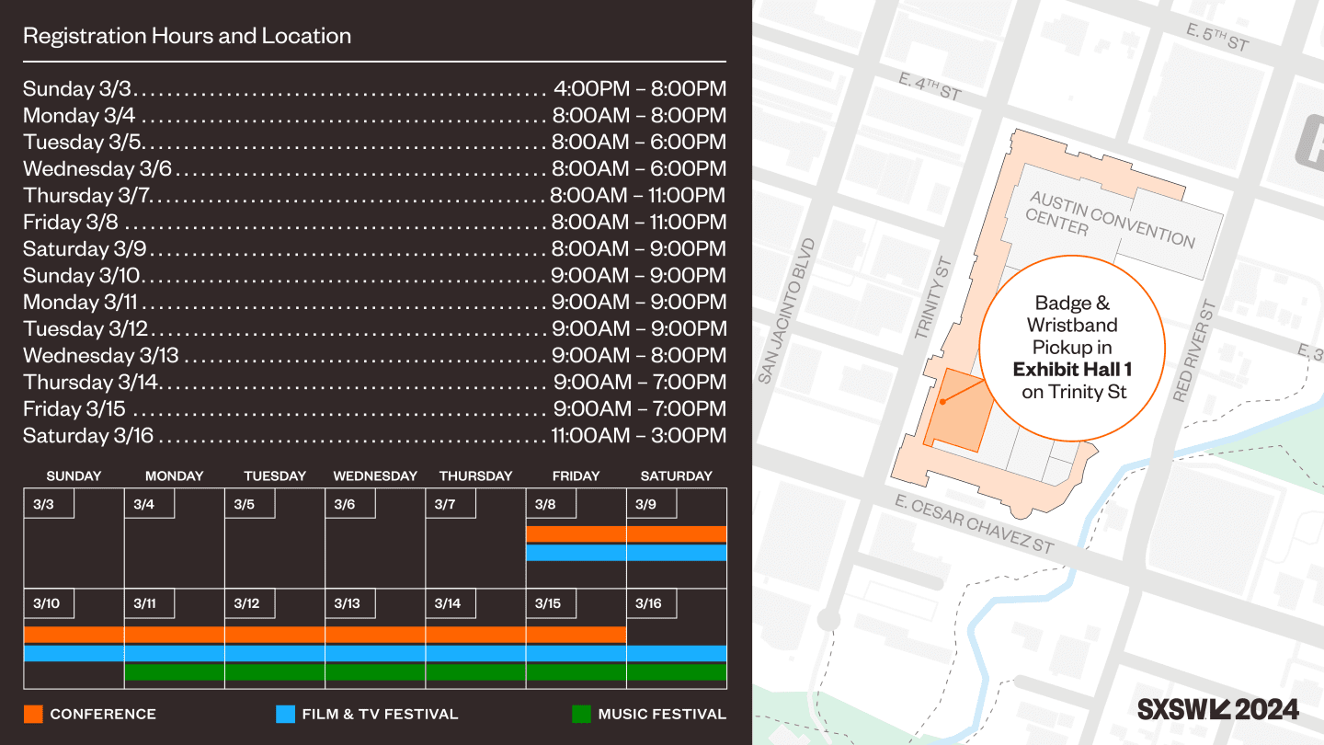
Task: Click the highlighted Exhibit Hall 1 area
Action: (x=957, y=410)
